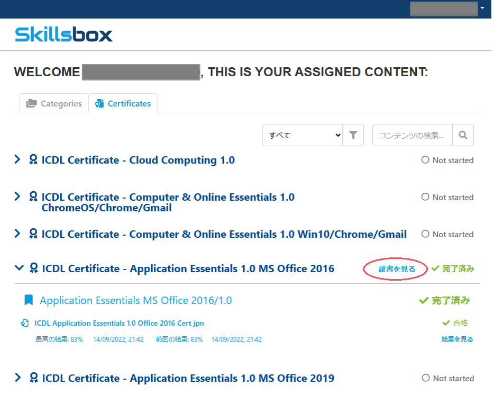Click the ribbon icon beside Win10/Chrome/Gmail certificate
This screenshot has width=494, height=394.
pos(33,234)
